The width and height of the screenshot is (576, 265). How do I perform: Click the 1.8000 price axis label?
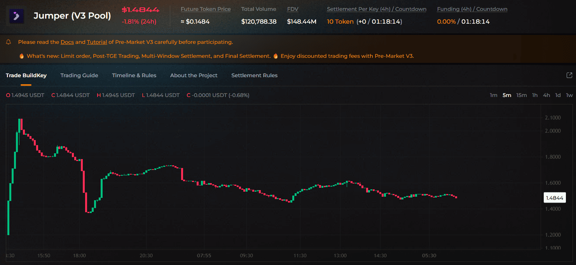pyautogui.click(x=553, y=157)
